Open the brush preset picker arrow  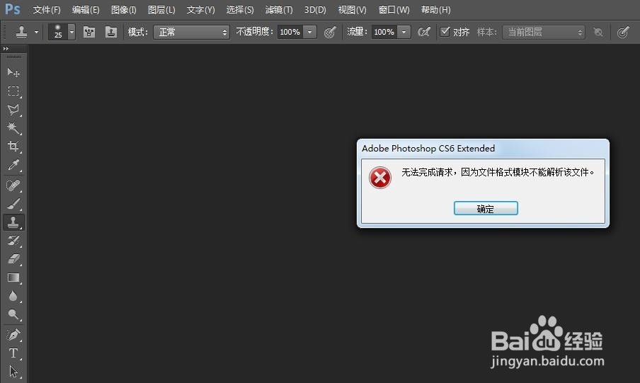(x=72, y=32)
